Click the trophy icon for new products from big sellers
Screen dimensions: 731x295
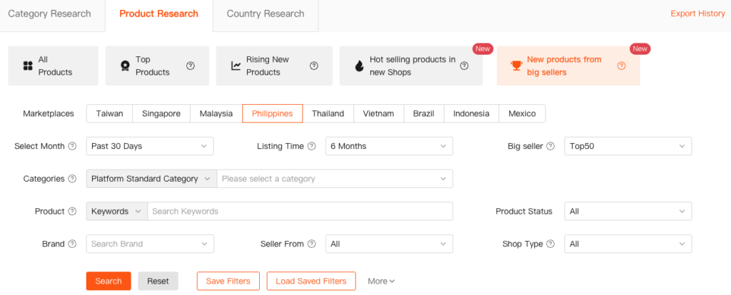click(x=516, y=66)
